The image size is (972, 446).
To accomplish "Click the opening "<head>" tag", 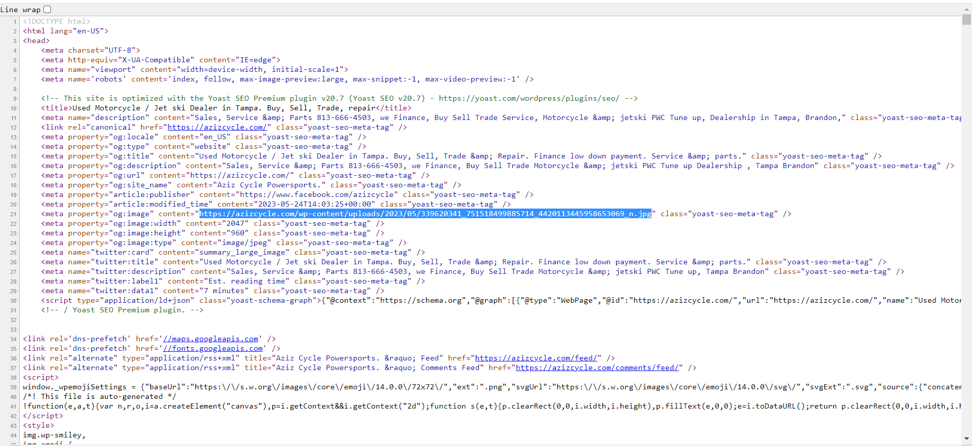I will click(x=36, y=40).
